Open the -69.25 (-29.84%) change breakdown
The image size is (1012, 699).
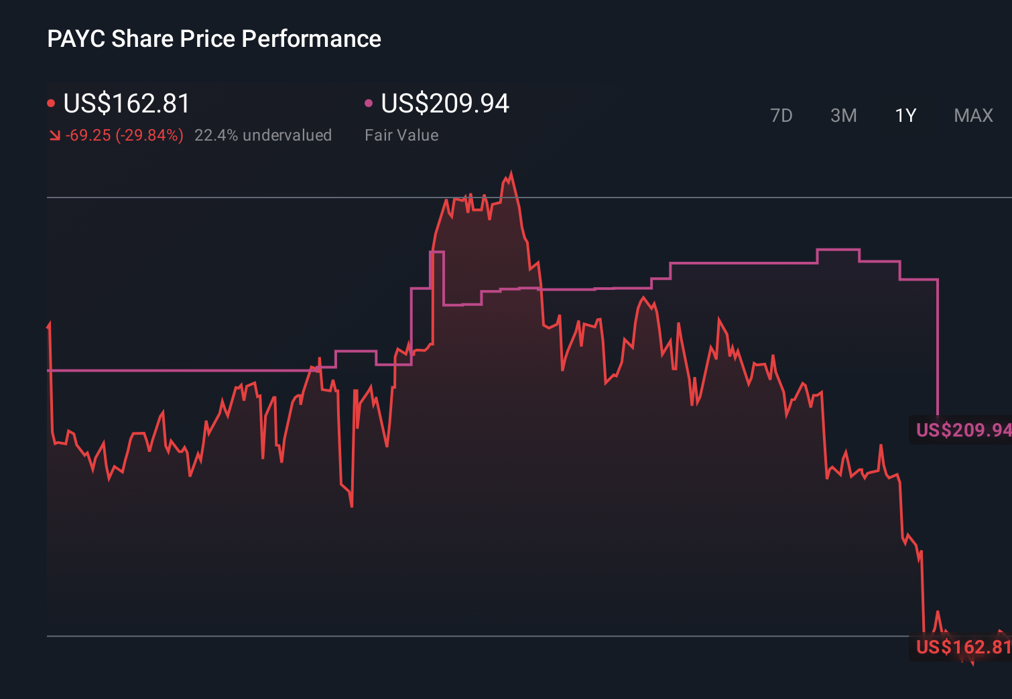click(x=123, y=135)
